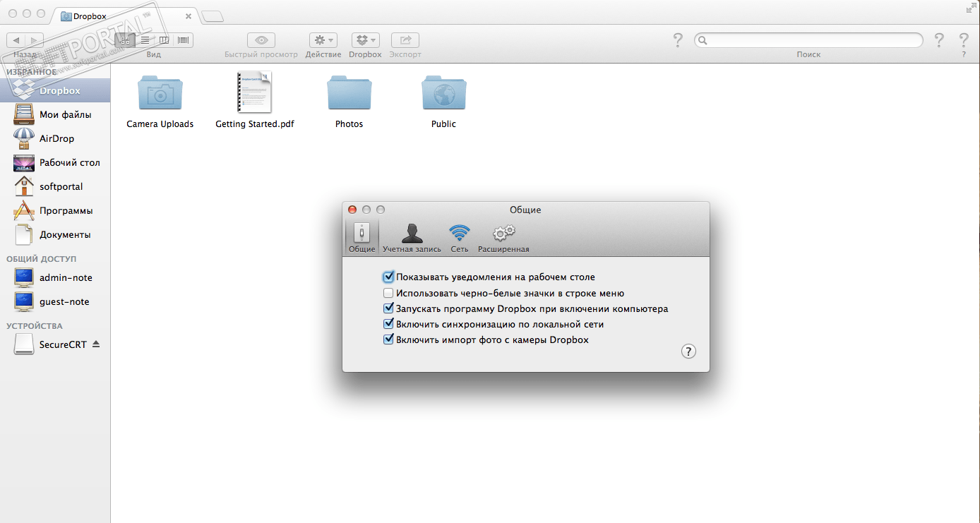Click the ОБЩИЙ ДОСТУП sidebar header
The image size is (980, 523).
[42, 259]
